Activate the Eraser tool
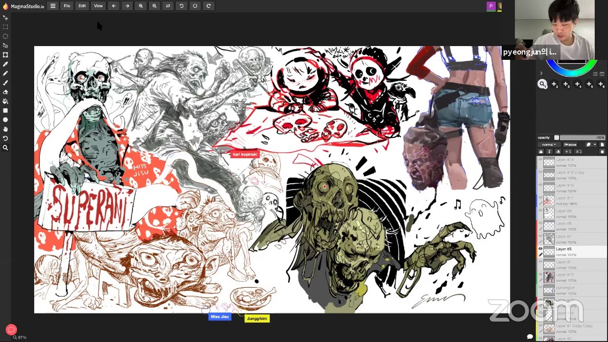608x342 pixels. (x=5, y=92)
